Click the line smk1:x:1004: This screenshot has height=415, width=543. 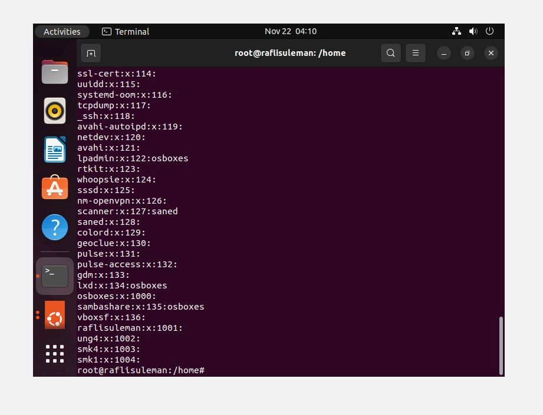[x=108, y=360]
